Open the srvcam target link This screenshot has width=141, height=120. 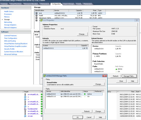click(x=30, y=116)
